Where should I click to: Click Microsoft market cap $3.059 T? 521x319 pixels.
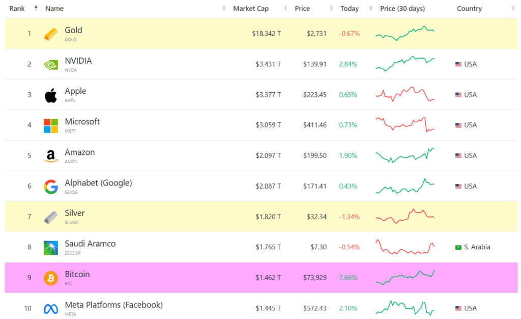pos(268,125)
